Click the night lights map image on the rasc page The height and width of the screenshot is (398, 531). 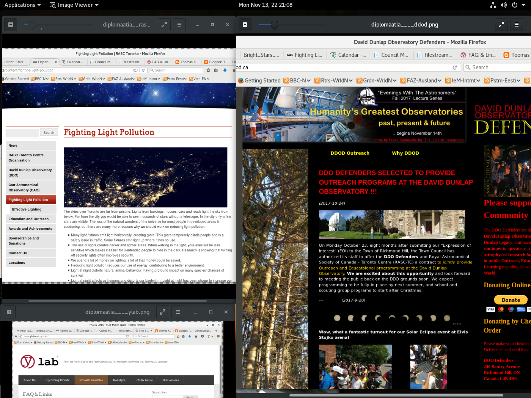click(x=145, y=177)
